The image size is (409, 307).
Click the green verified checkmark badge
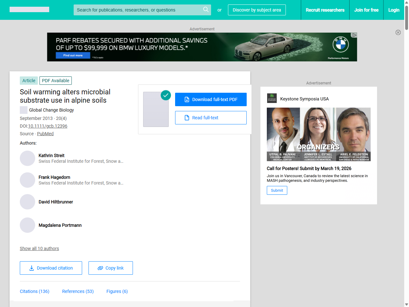click(166, 95)
